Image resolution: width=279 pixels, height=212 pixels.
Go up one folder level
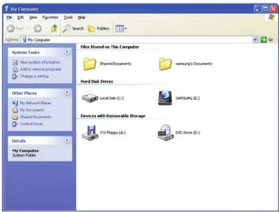coord(54,29)
